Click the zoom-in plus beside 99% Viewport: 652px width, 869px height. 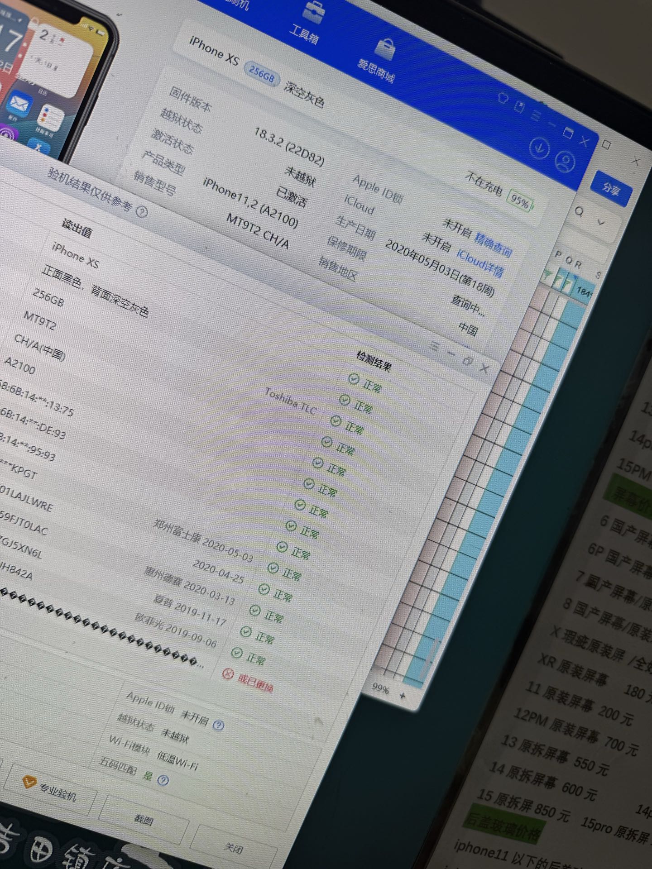click(402, 696)
